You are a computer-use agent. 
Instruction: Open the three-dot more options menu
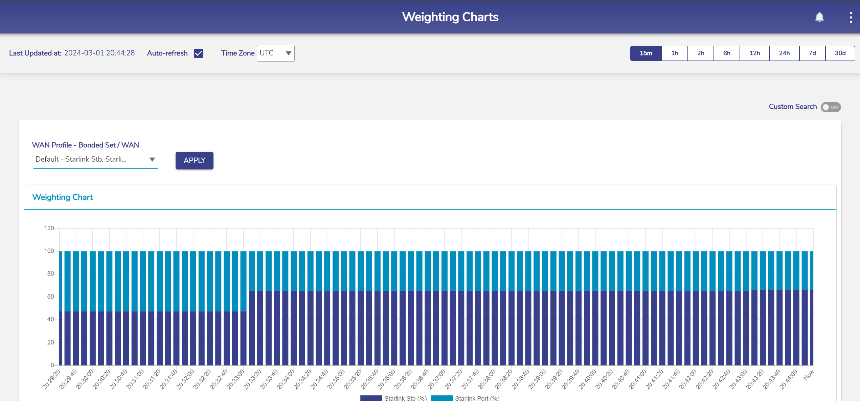tap(851, 17)
